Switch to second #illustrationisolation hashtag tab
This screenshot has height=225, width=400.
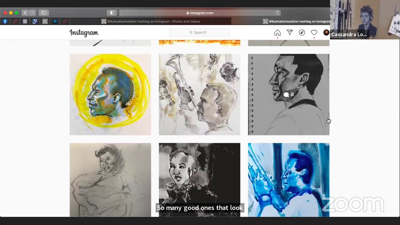click(297, 22)
